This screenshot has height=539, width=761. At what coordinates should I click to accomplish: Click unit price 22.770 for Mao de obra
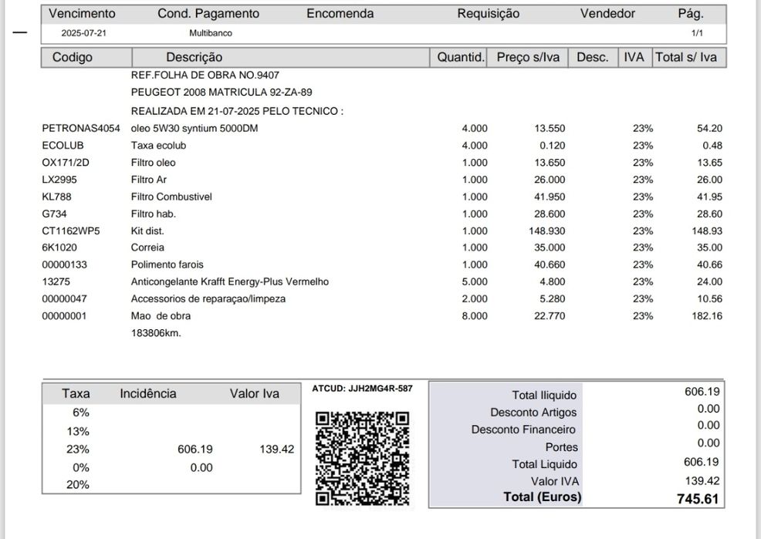[550, 316]
